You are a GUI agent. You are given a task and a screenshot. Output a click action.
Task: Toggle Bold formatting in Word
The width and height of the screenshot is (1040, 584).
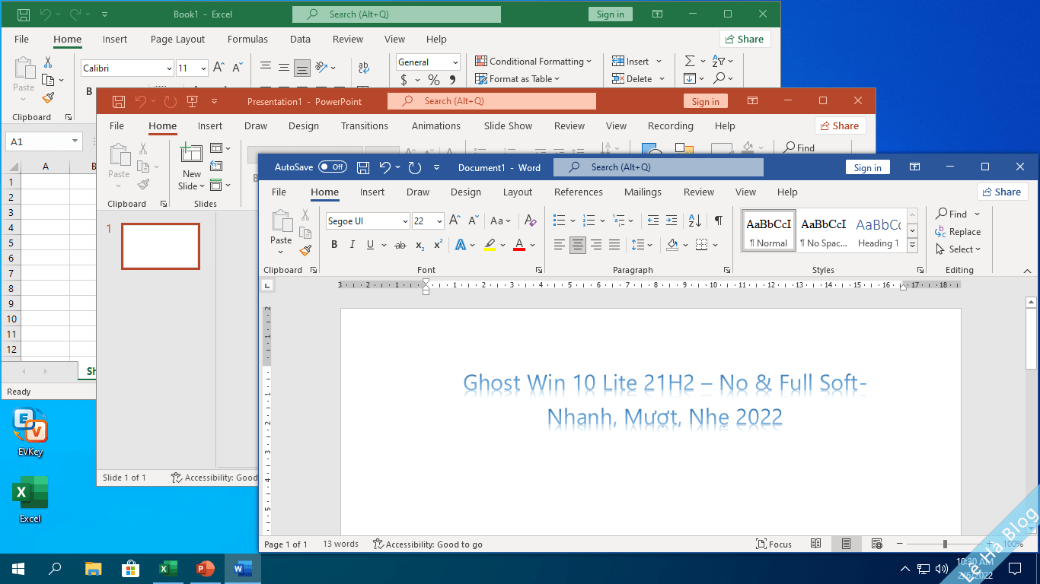(334, 245)
